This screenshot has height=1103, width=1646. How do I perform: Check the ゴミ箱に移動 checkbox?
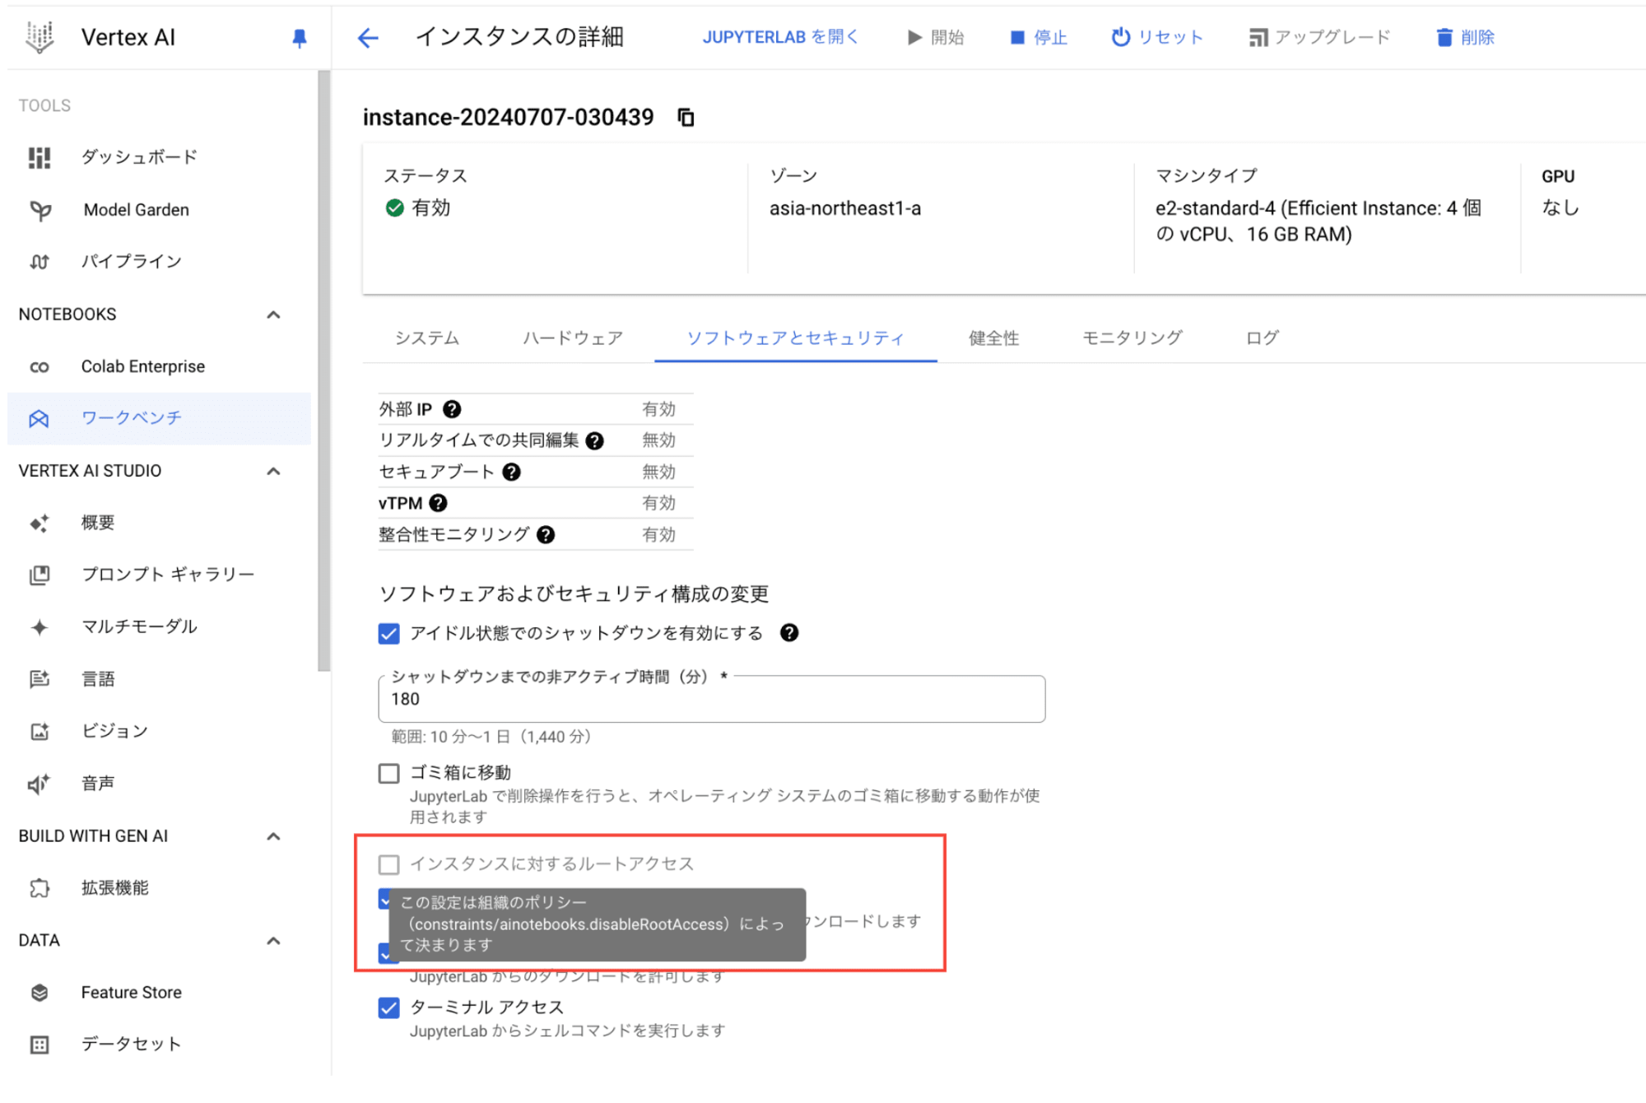point(389,774)
